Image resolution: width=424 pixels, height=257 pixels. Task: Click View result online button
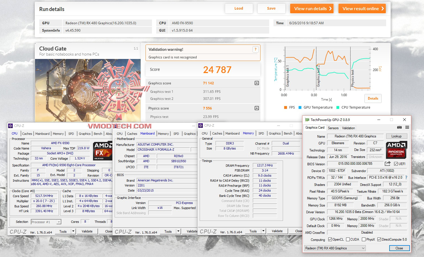pos(362,8)
